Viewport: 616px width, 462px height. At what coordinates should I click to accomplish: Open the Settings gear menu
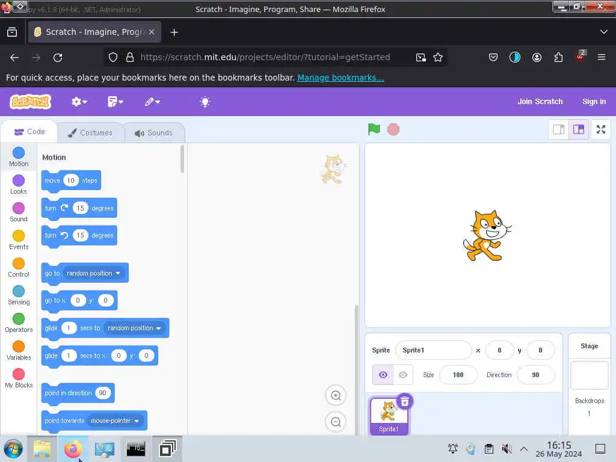pos(79,102)
